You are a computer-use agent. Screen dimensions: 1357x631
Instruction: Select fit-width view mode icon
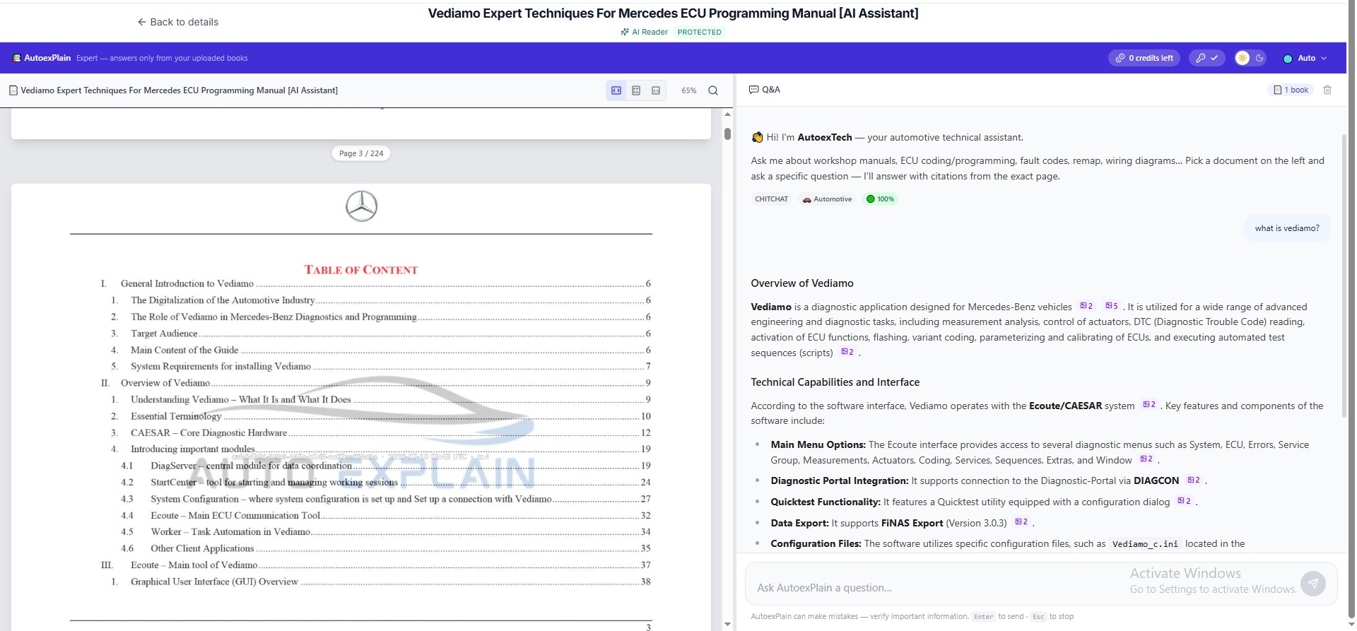[x=616, y=90]
